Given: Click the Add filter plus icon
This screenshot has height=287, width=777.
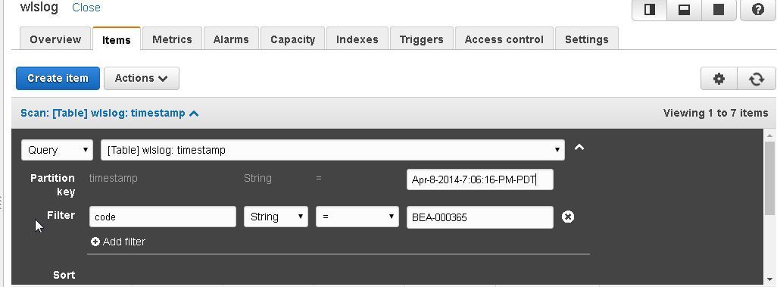Looking at the screenshot, I should (95, 242).
